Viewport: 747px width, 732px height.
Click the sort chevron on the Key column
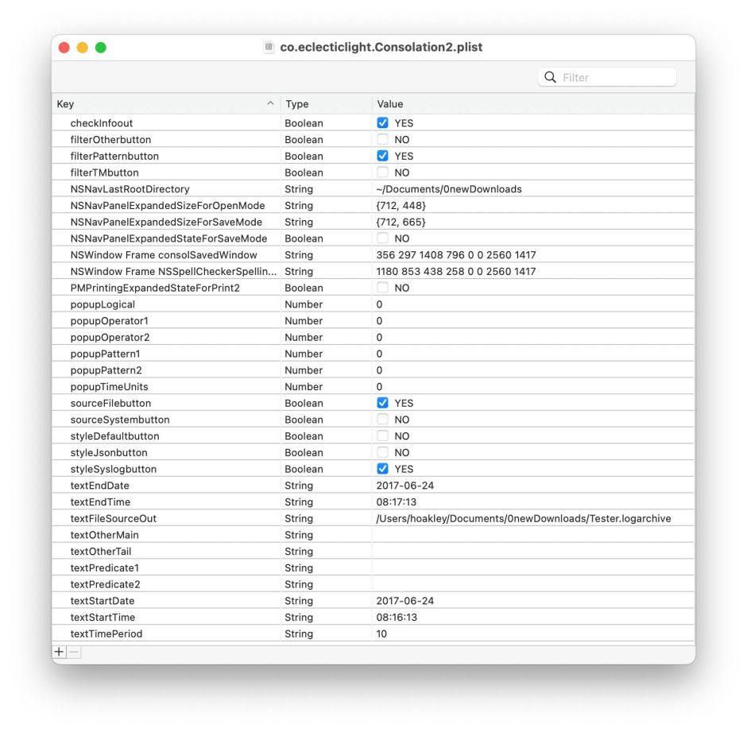270,103
